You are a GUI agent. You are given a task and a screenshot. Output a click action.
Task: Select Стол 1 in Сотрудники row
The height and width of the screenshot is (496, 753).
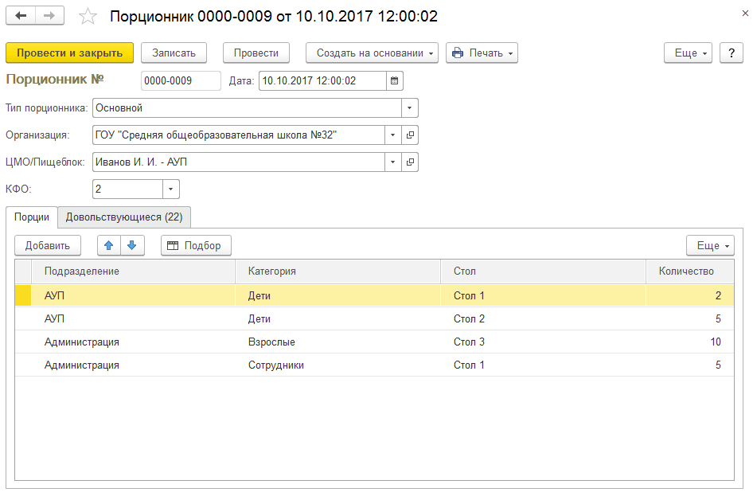543,365
